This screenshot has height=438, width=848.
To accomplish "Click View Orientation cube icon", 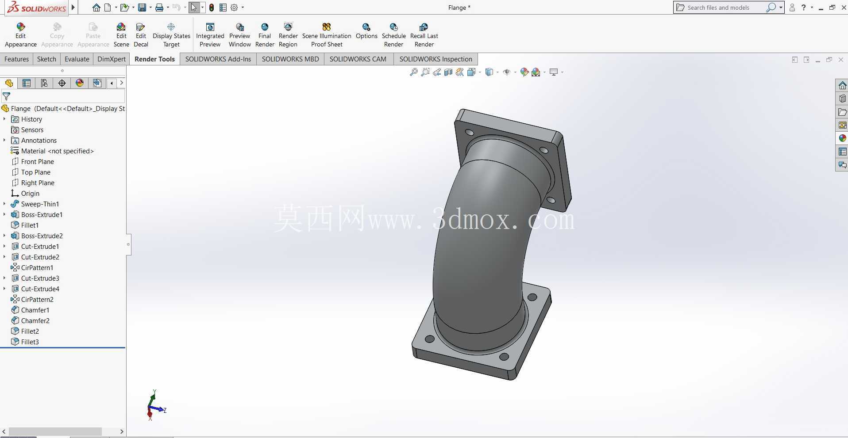I will (x=471, y=72).
